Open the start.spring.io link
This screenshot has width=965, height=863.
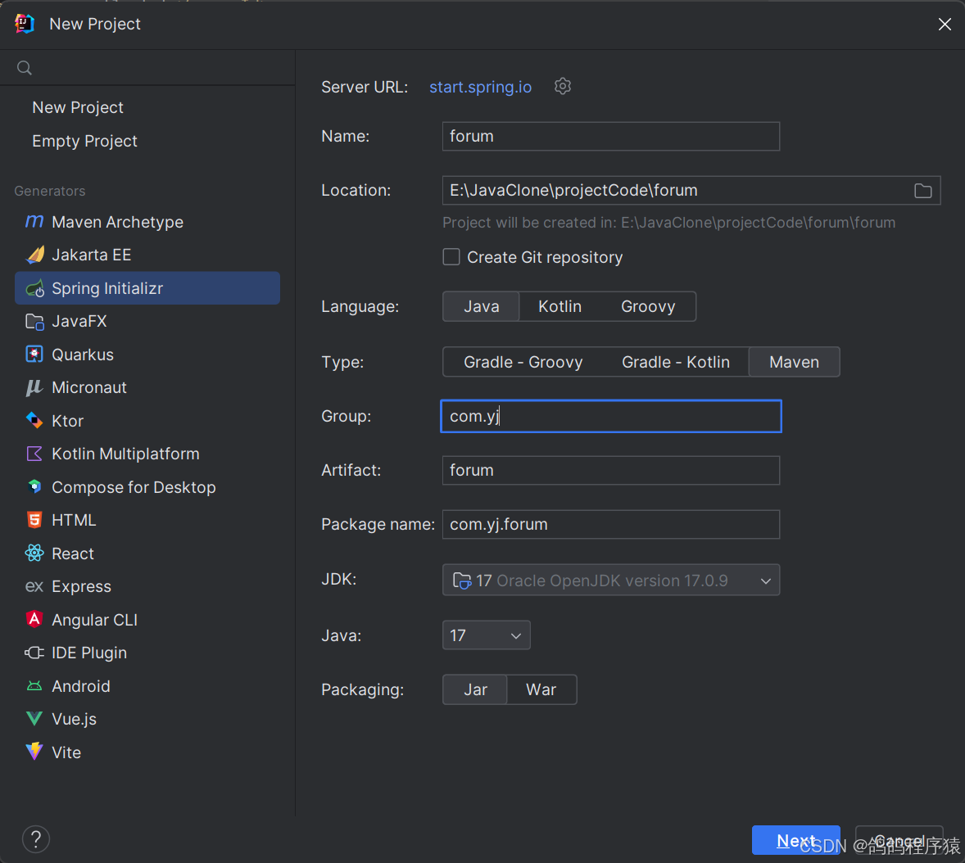click(x=480, y=87)
